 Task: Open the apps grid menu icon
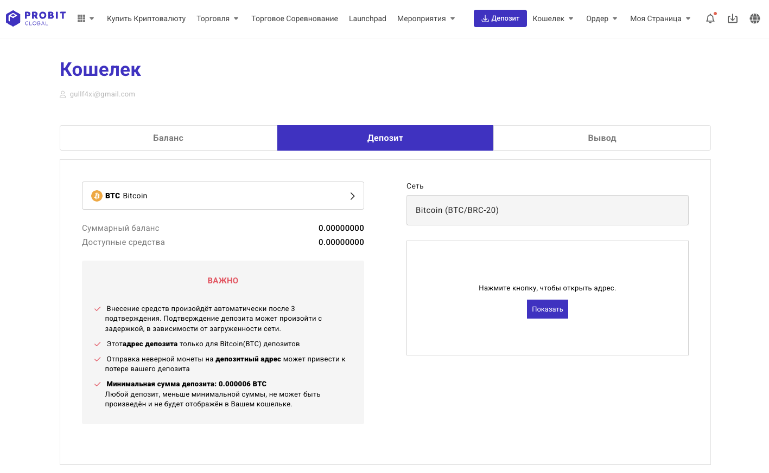[x=81, y=18]
